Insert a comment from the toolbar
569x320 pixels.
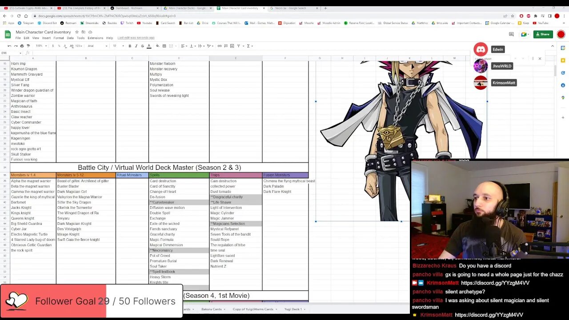pyautogui.click(x=226, y=46)
